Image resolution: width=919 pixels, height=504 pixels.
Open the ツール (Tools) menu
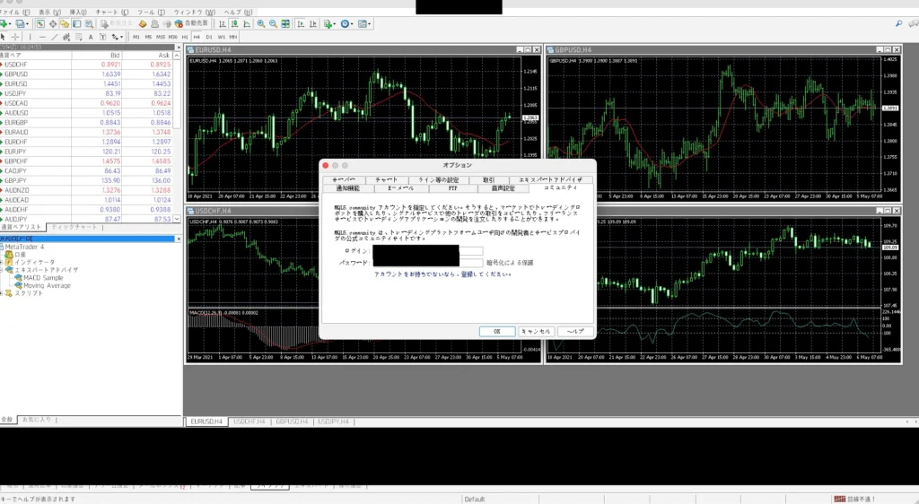tap(151, 13)
